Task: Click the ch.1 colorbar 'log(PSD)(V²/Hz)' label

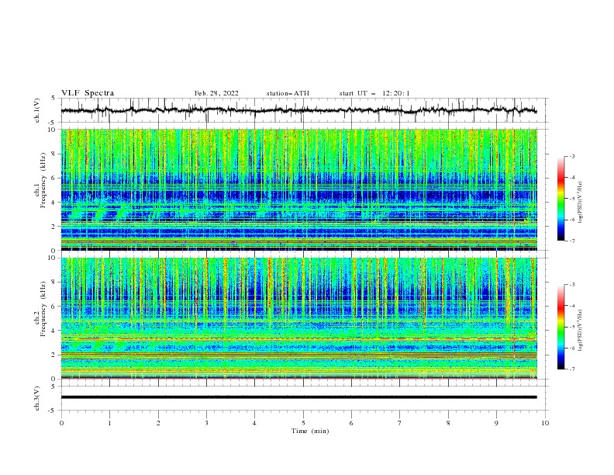Action: pos(581,203)
